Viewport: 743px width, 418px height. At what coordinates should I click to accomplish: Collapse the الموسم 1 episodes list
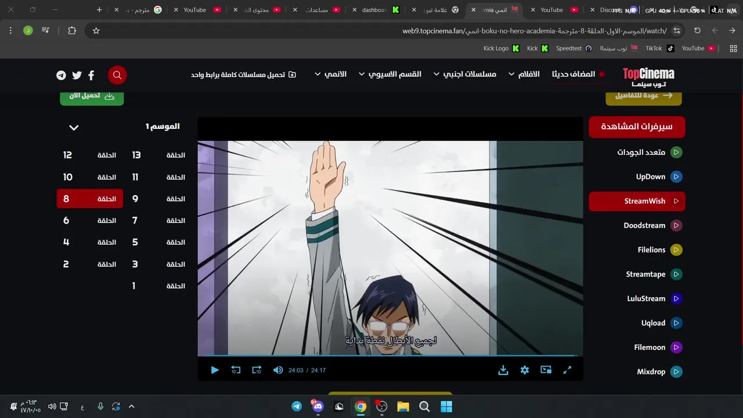74,127
